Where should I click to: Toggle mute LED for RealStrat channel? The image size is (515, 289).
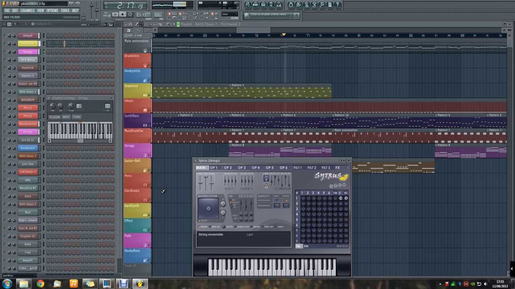click(4, 67)
